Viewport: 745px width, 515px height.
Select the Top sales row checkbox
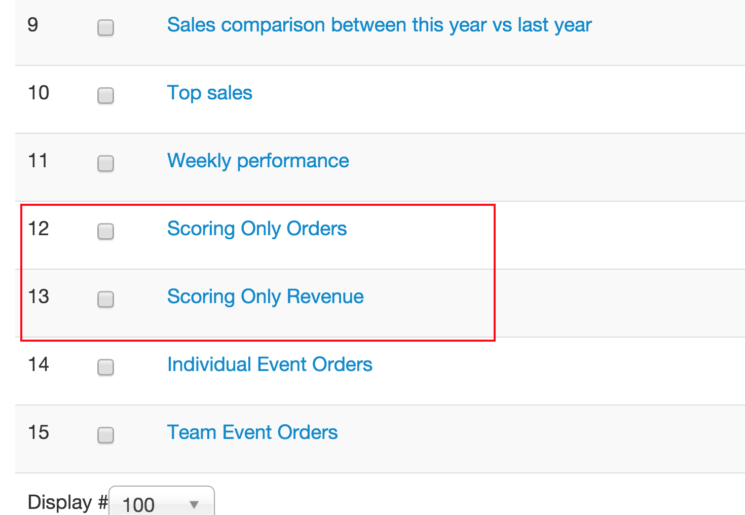point(105,95)
